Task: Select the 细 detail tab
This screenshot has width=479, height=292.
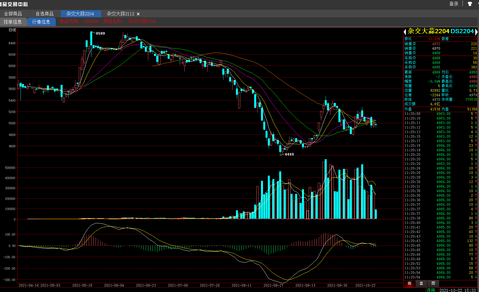Action: 409,283
